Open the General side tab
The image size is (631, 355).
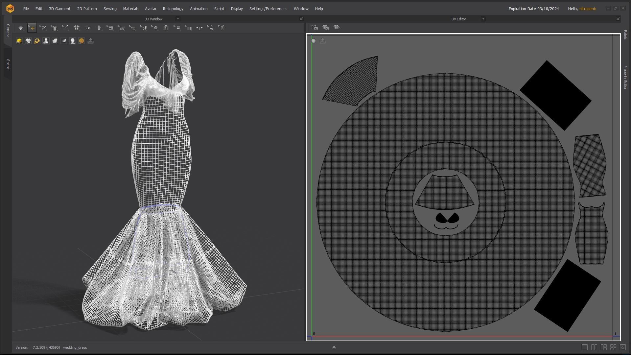pyautogui.click(x=8, y=31)
